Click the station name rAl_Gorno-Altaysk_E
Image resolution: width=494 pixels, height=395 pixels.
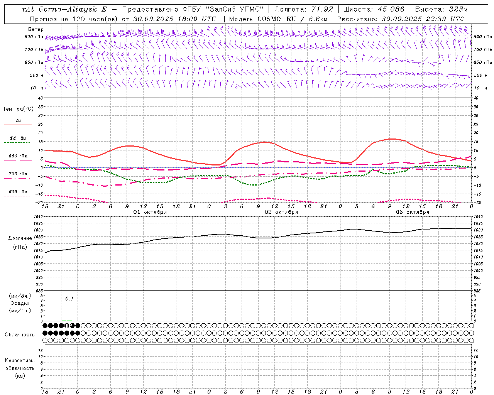click(64, 9)
